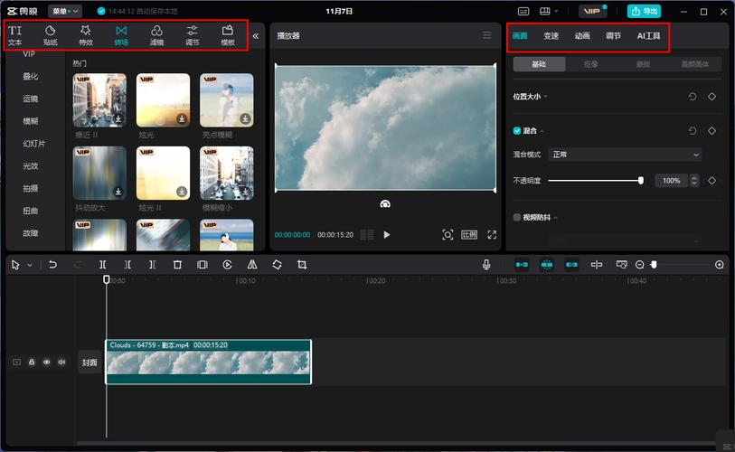The width and height of the screenshot is (735, 452).
Task: Uncheck the 混合 (Blend) checkbox
Action: [517, 131]
